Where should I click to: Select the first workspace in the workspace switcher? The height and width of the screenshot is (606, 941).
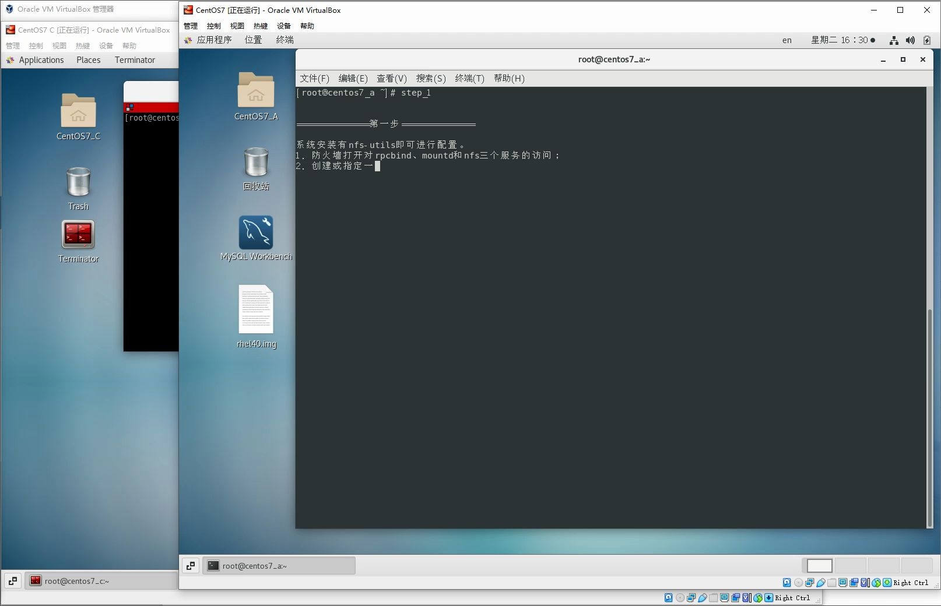[818, 565]
